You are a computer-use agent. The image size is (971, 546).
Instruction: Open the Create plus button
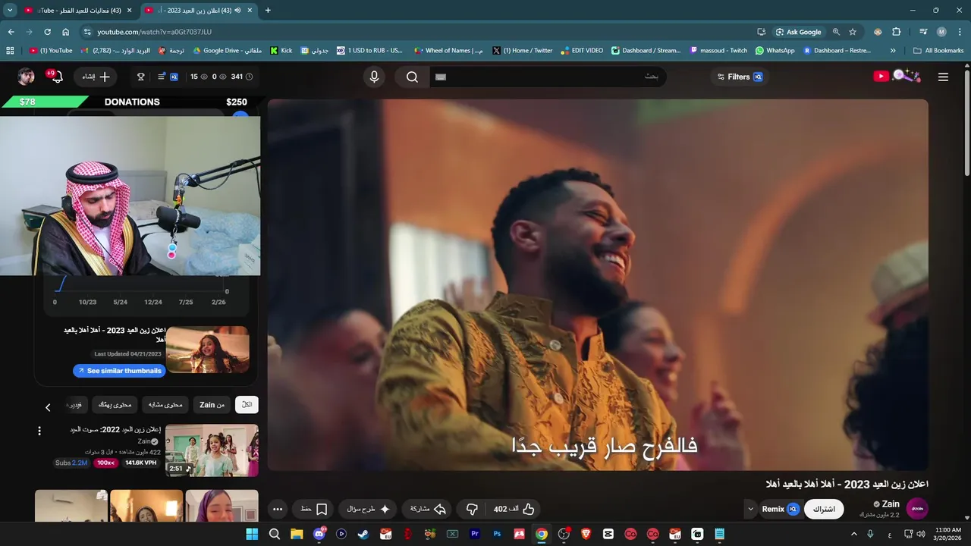96,77
